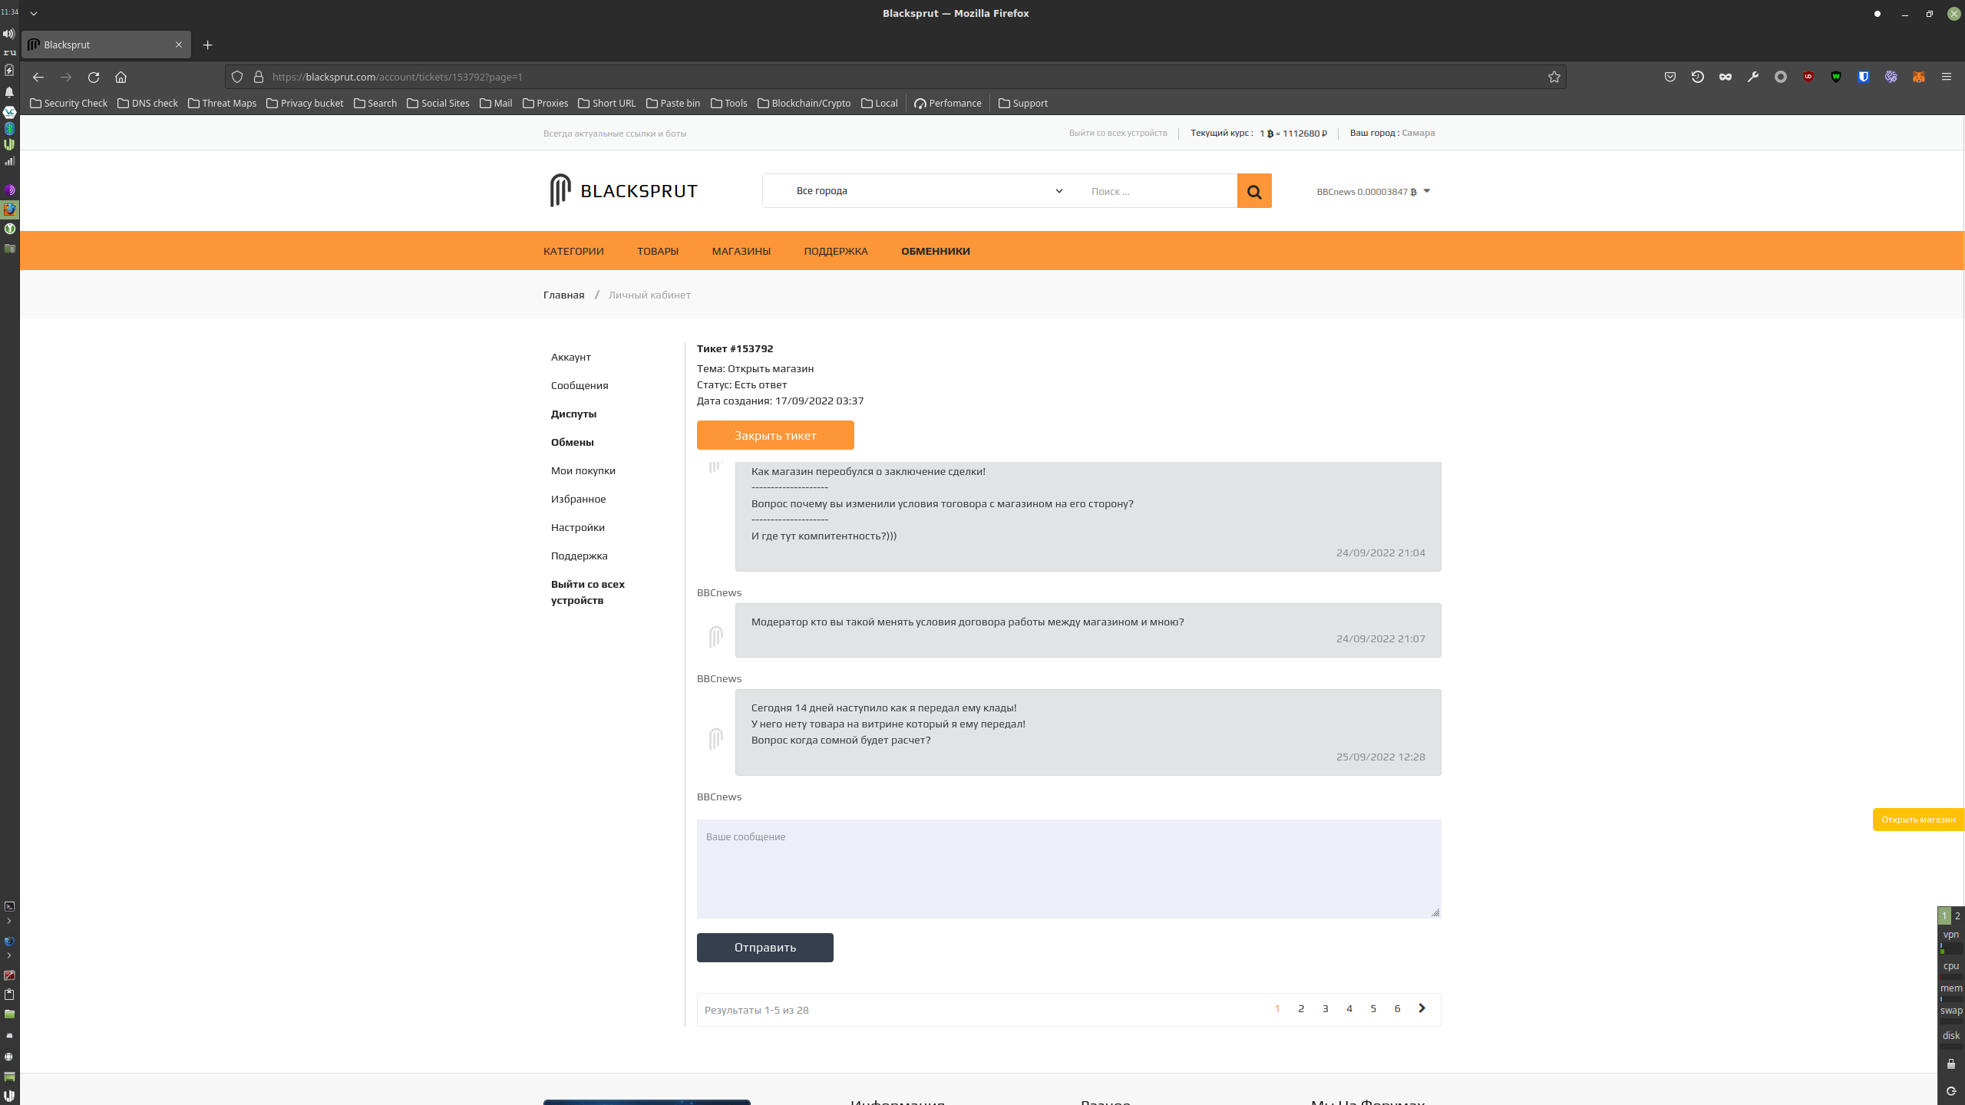The image size is (1965, 1105).
Task: Open Мои покупки in the sidebar
Action: pyautogui.click(x=583, y=470)
